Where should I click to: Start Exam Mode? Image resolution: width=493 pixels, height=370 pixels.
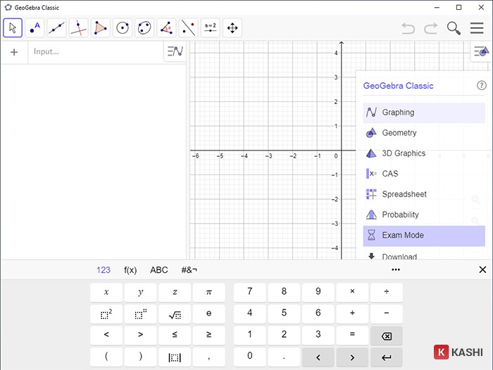pos(424,235)
